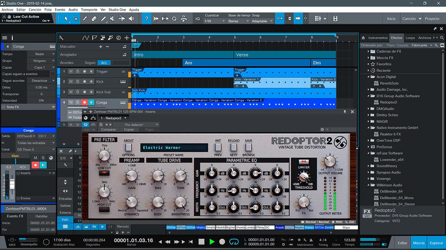Open the video player film icon
446x250 pixels.
335,19
